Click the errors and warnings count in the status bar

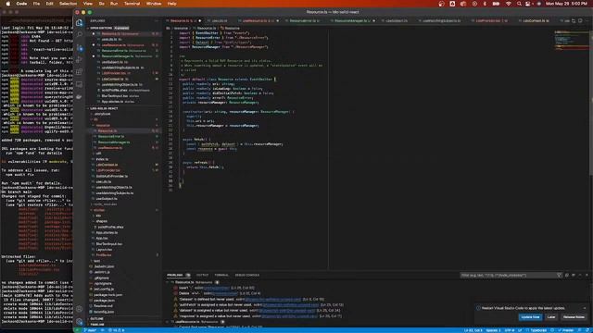coord(117,330)
